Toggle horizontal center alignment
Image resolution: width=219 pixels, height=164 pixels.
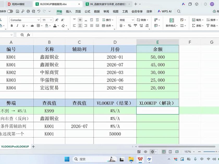tap(80, 26)
